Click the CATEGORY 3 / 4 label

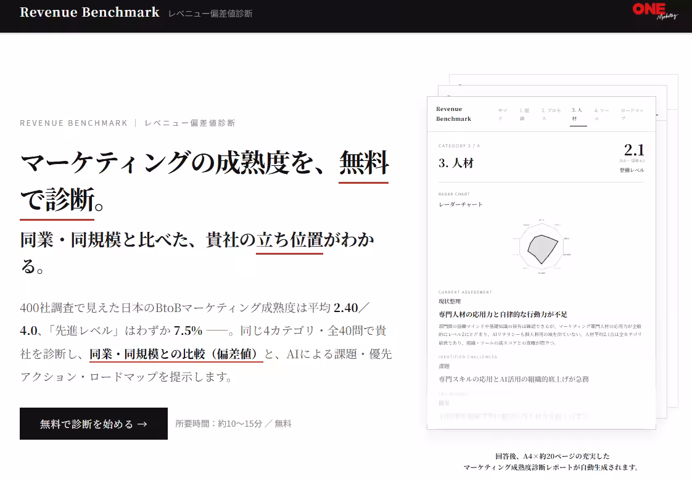(459, 146)
